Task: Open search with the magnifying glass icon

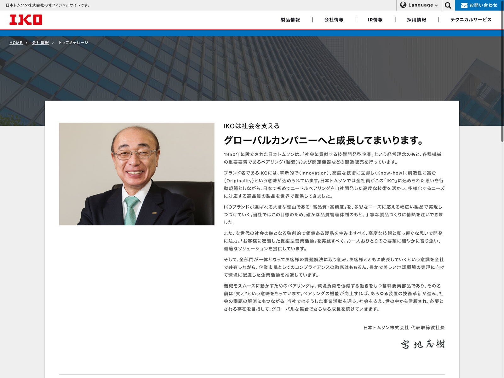Action: (448, 5)
